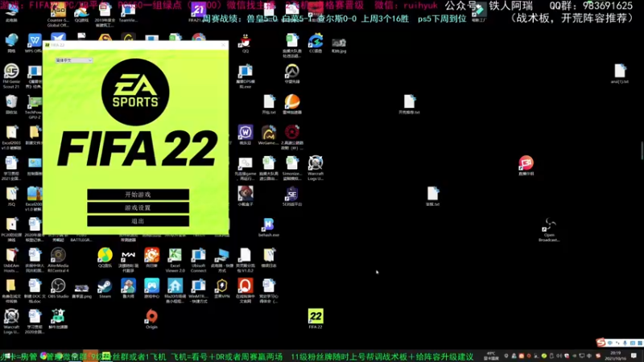This screenshot has height=362, width=644.
Task: Click the 退出 button in FIFA 22 launcher
Action: tap(138, 220)
